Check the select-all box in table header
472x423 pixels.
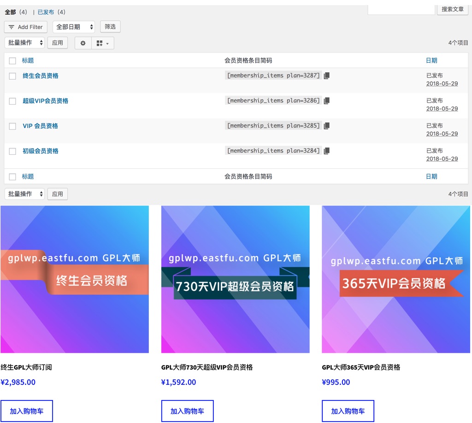[12, 61]
